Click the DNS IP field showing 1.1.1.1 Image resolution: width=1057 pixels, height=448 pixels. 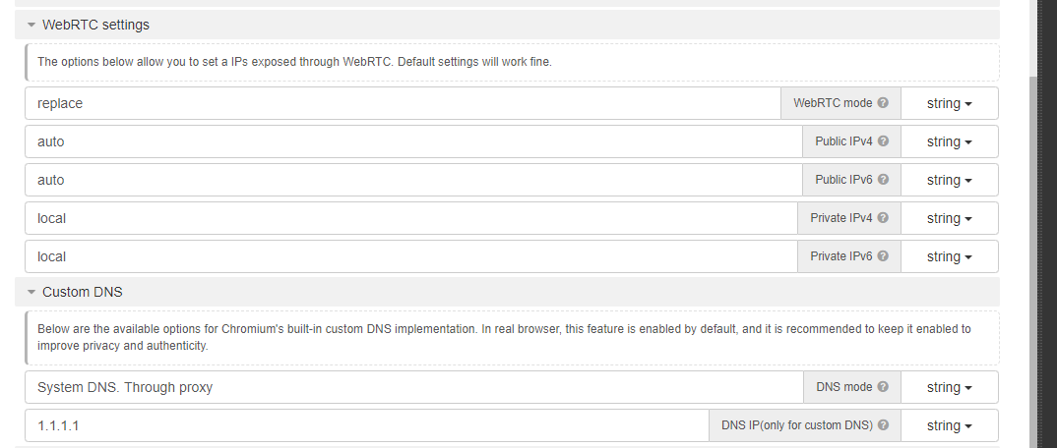pos(364,425)
